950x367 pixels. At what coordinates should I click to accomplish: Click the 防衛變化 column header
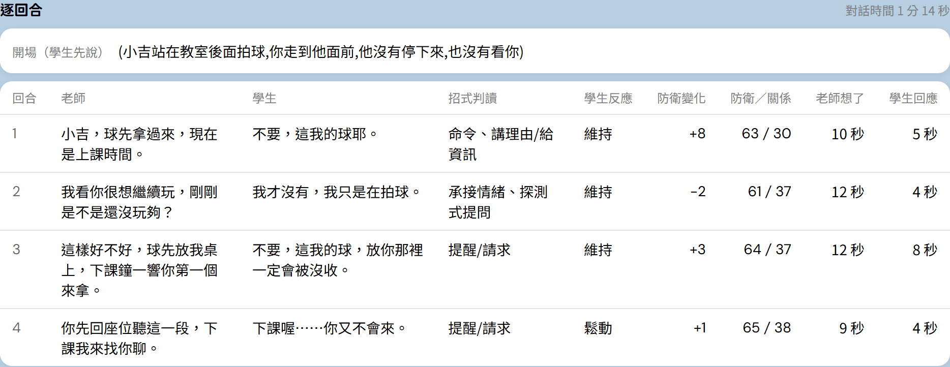(681, 98)
